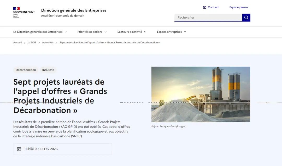This screenshot has height=166, width=282.
Task: Focus the Rechercher search field
Action: pos(208,18)
